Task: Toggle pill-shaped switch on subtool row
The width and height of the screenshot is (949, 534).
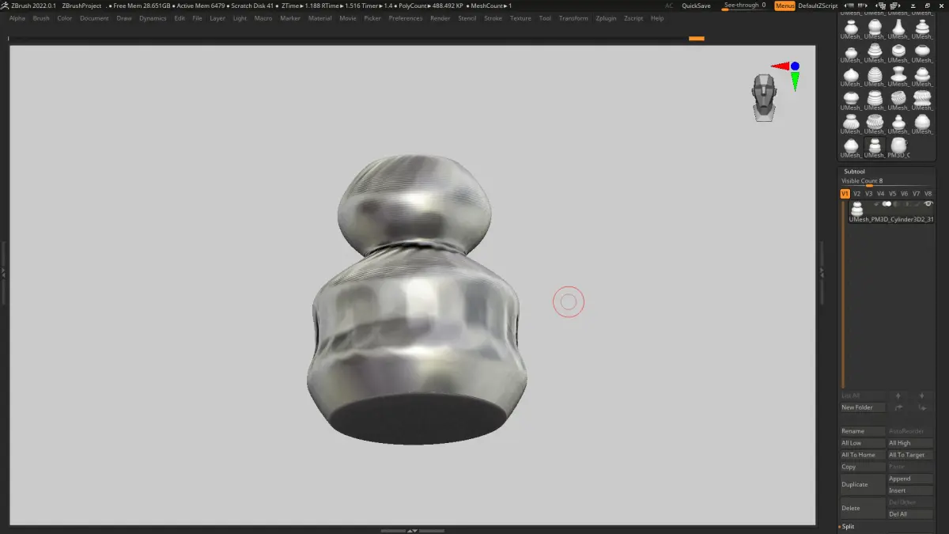Action: click(x=887, y=204)
